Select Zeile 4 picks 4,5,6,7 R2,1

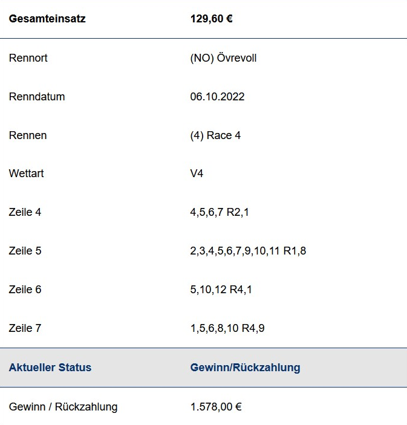[x=220, y=212]
